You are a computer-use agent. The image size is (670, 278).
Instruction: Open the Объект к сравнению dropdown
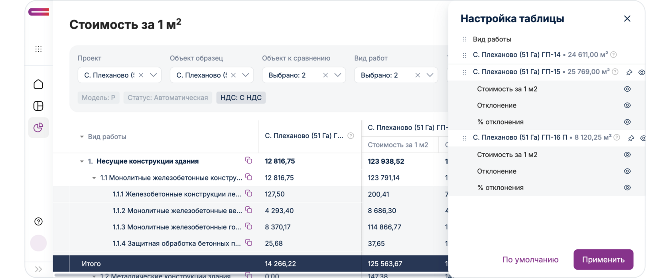point(338,75)
